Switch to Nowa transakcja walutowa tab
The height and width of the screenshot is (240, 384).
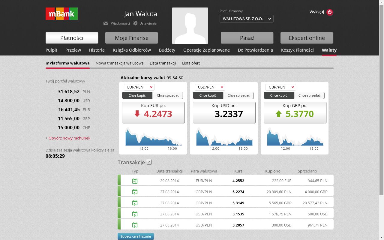click(120, 63)
